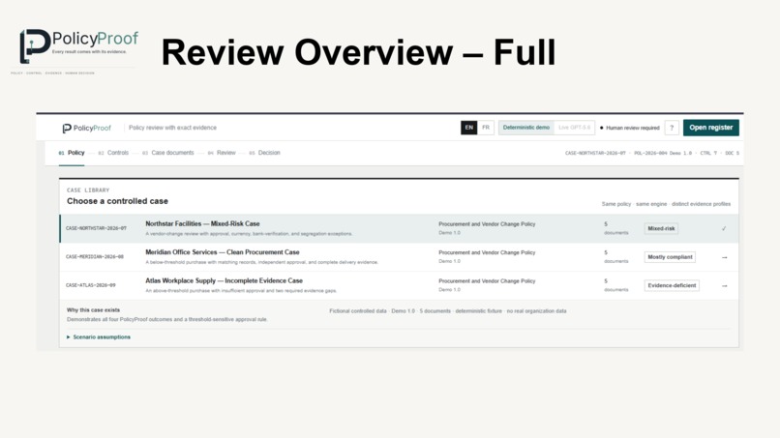Open the help question mark button
The image size is (780, 438).
click(672, 128)
